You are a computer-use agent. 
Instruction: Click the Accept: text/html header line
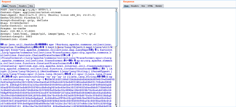click(48, 34)
